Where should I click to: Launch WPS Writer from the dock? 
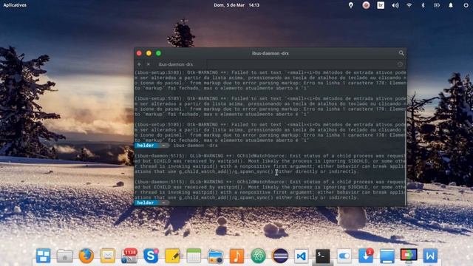pyautogui.click(x=430, y=256)
